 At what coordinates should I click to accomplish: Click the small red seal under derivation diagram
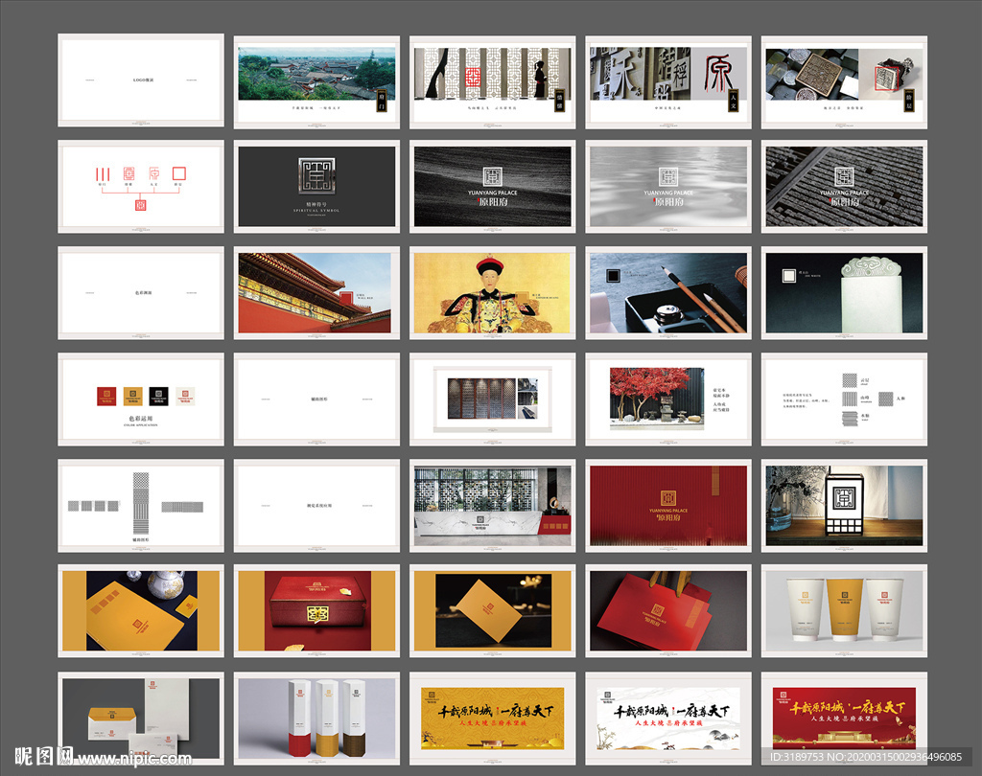click(x=140, y=204)
